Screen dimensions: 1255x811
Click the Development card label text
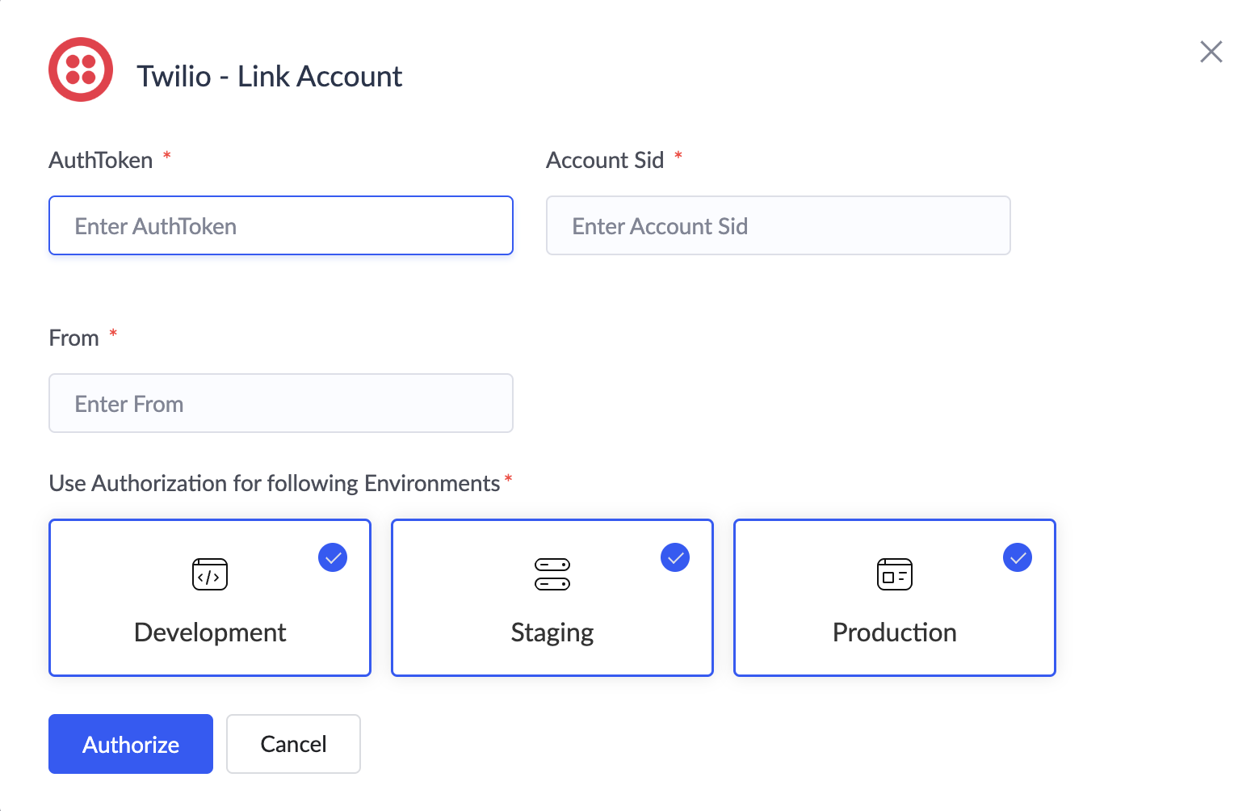point(210,632)
